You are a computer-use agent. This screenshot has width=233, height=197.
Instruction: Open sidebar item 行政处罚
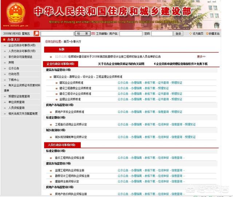[14, 74]
